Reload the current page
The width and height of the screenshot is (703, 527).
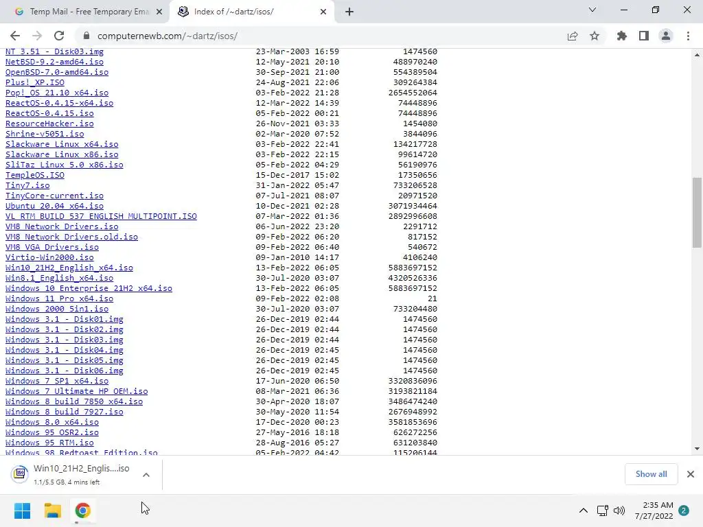click(59, 36)
